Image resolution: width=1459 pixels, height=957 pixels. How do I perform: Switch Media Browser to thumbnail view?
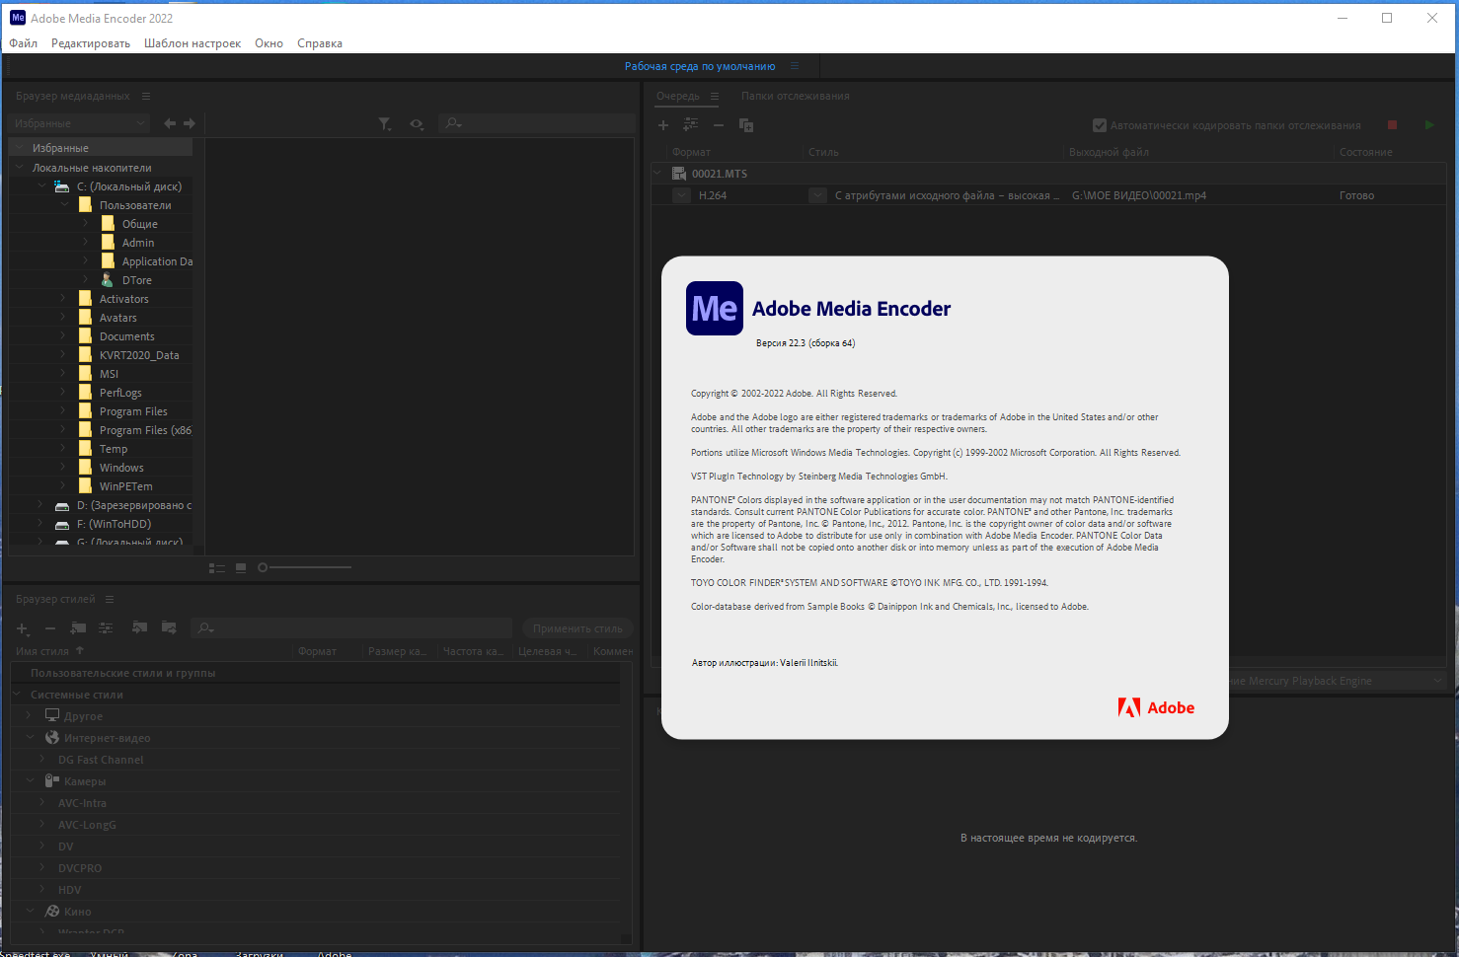pyautogui.click(x=241, y=568)
